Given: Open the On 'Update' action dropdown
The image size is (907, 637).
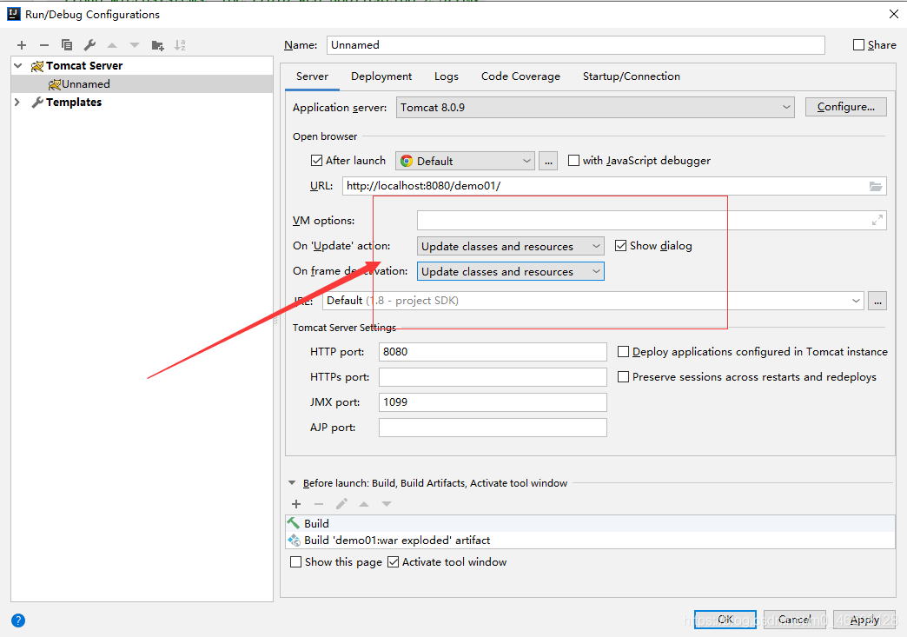Looking at the screenshot, I should tap(510, 247).
